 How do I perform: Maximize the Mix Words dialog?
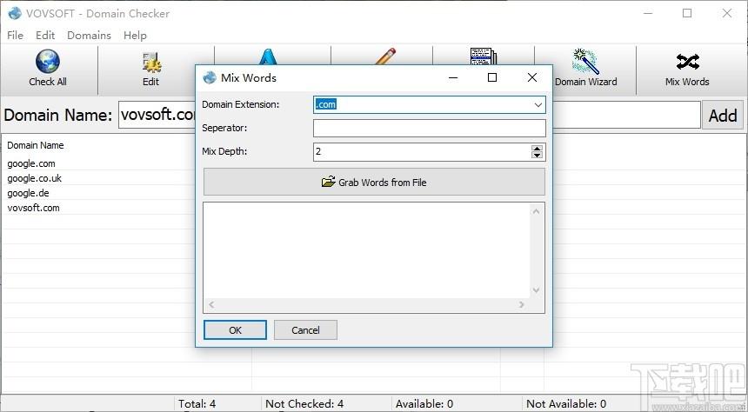point(492,77)
